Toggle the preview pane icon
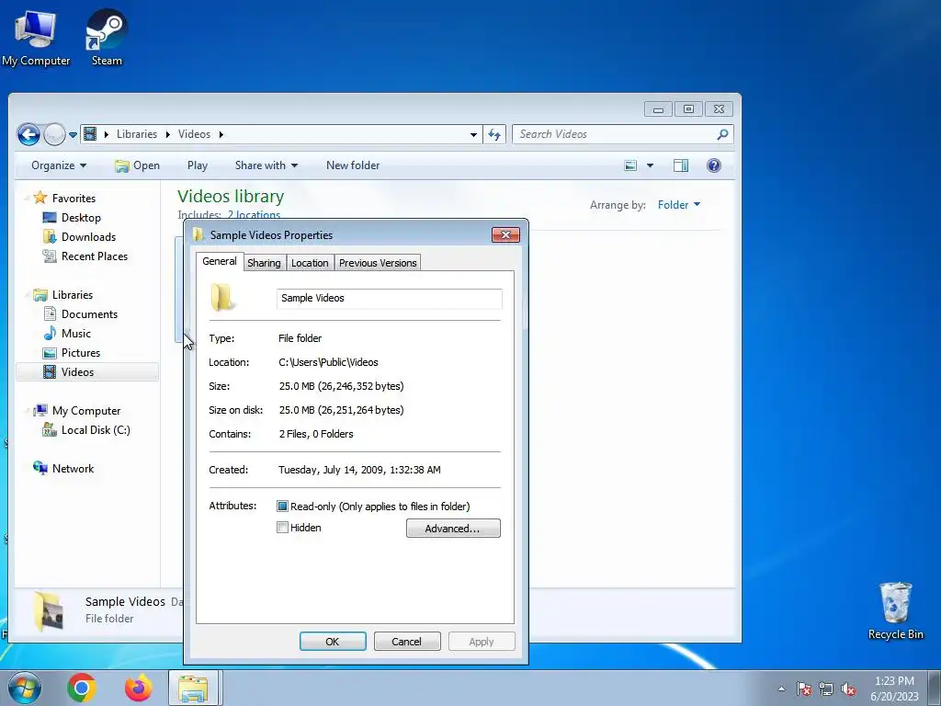This screenshot has width=941, height=706. [681, 165]
